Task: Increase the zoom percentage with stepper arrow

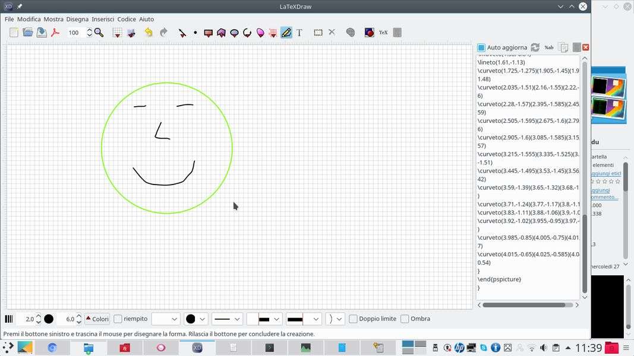Action: (x=89, y=30)
